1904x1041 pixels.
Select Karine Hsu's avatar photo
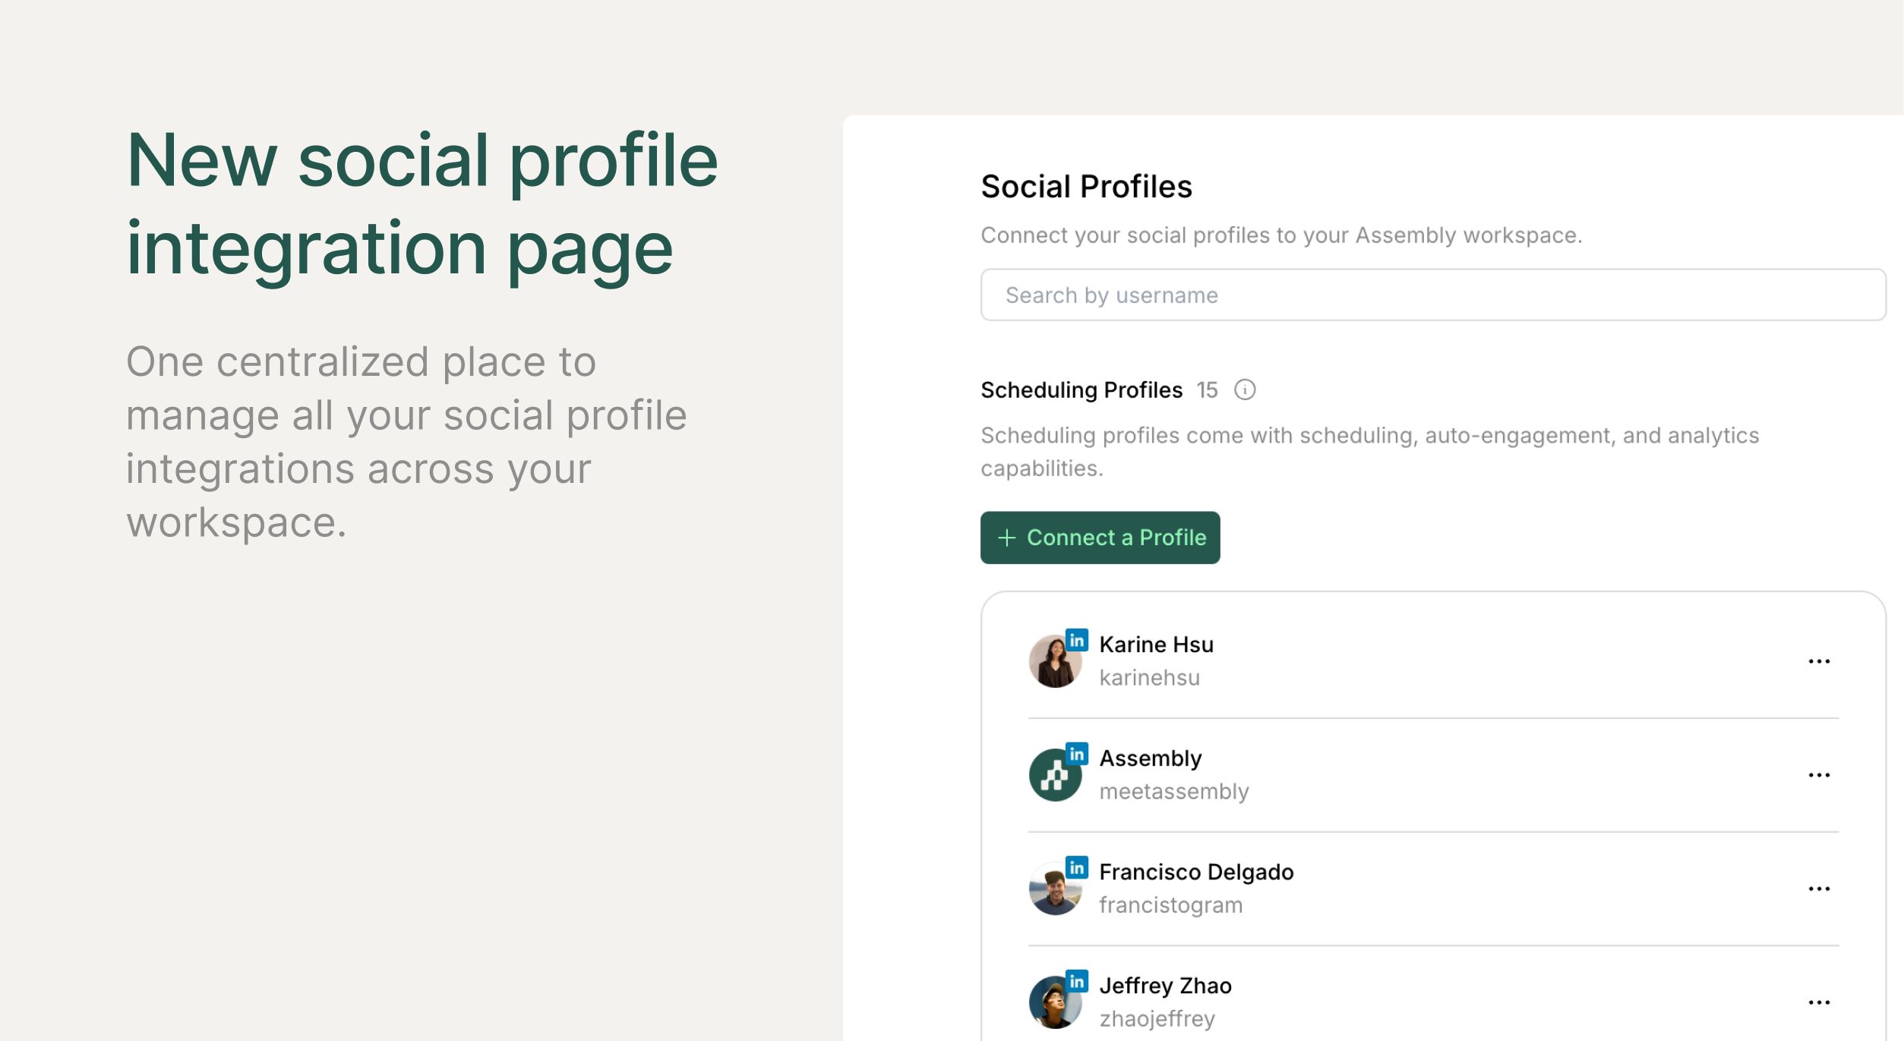1055,661
